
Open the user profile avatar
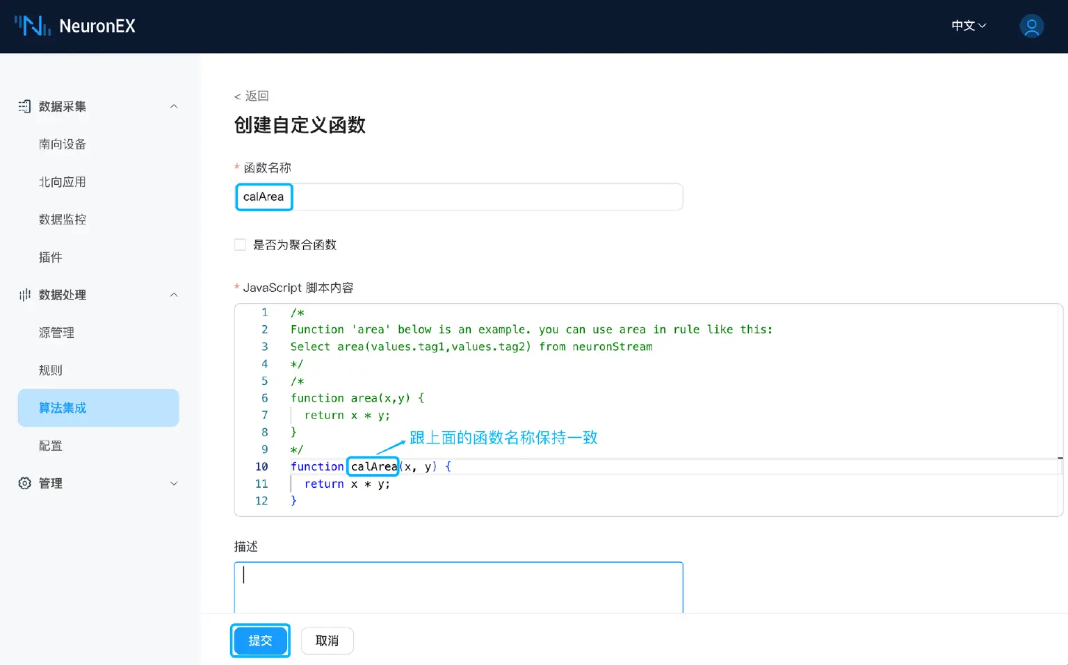pyautogui.click(x=1031, y=26)
